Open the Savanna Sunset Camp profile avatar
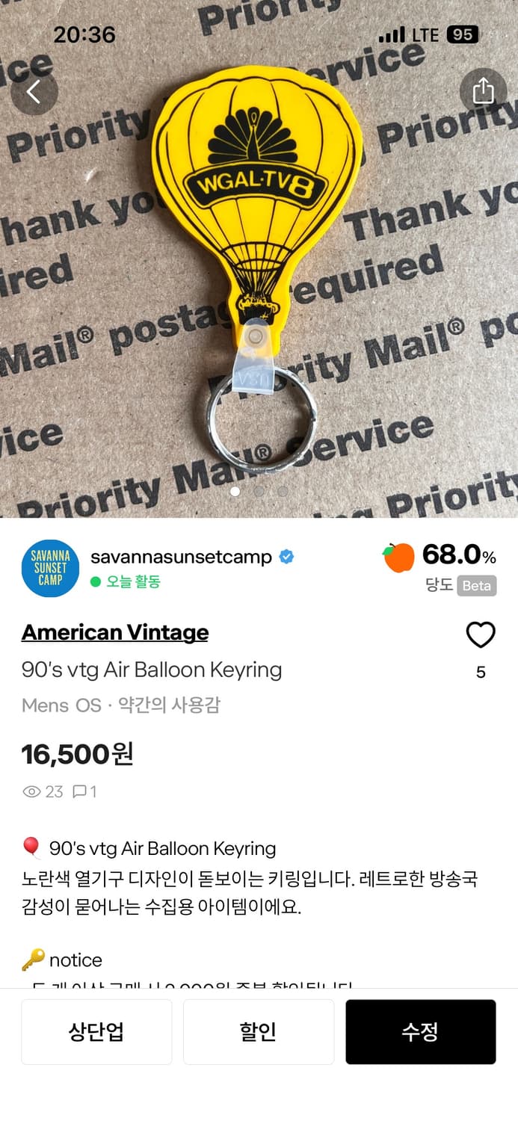518x1121 pixels. tap(50, 568)
